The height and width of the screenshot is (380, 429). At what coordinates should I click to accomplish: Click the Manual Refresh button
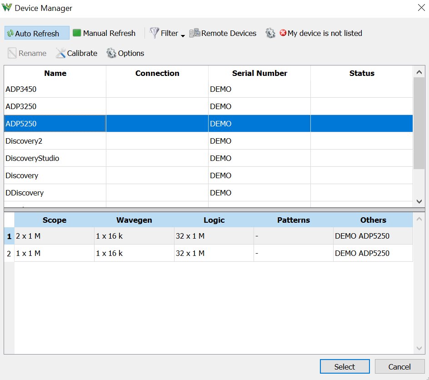pos(104,33)
